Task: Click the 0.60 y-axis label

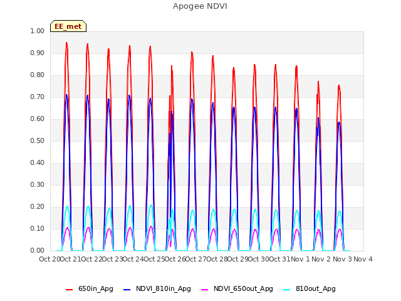Action: (38, 119)
